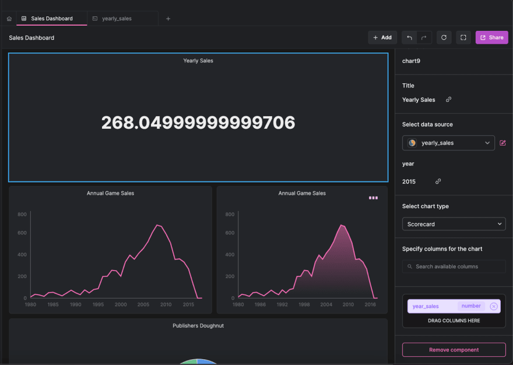Click the Yearly Sales title text in panel
Screen dimensions: 513x365
click(419, 100)
